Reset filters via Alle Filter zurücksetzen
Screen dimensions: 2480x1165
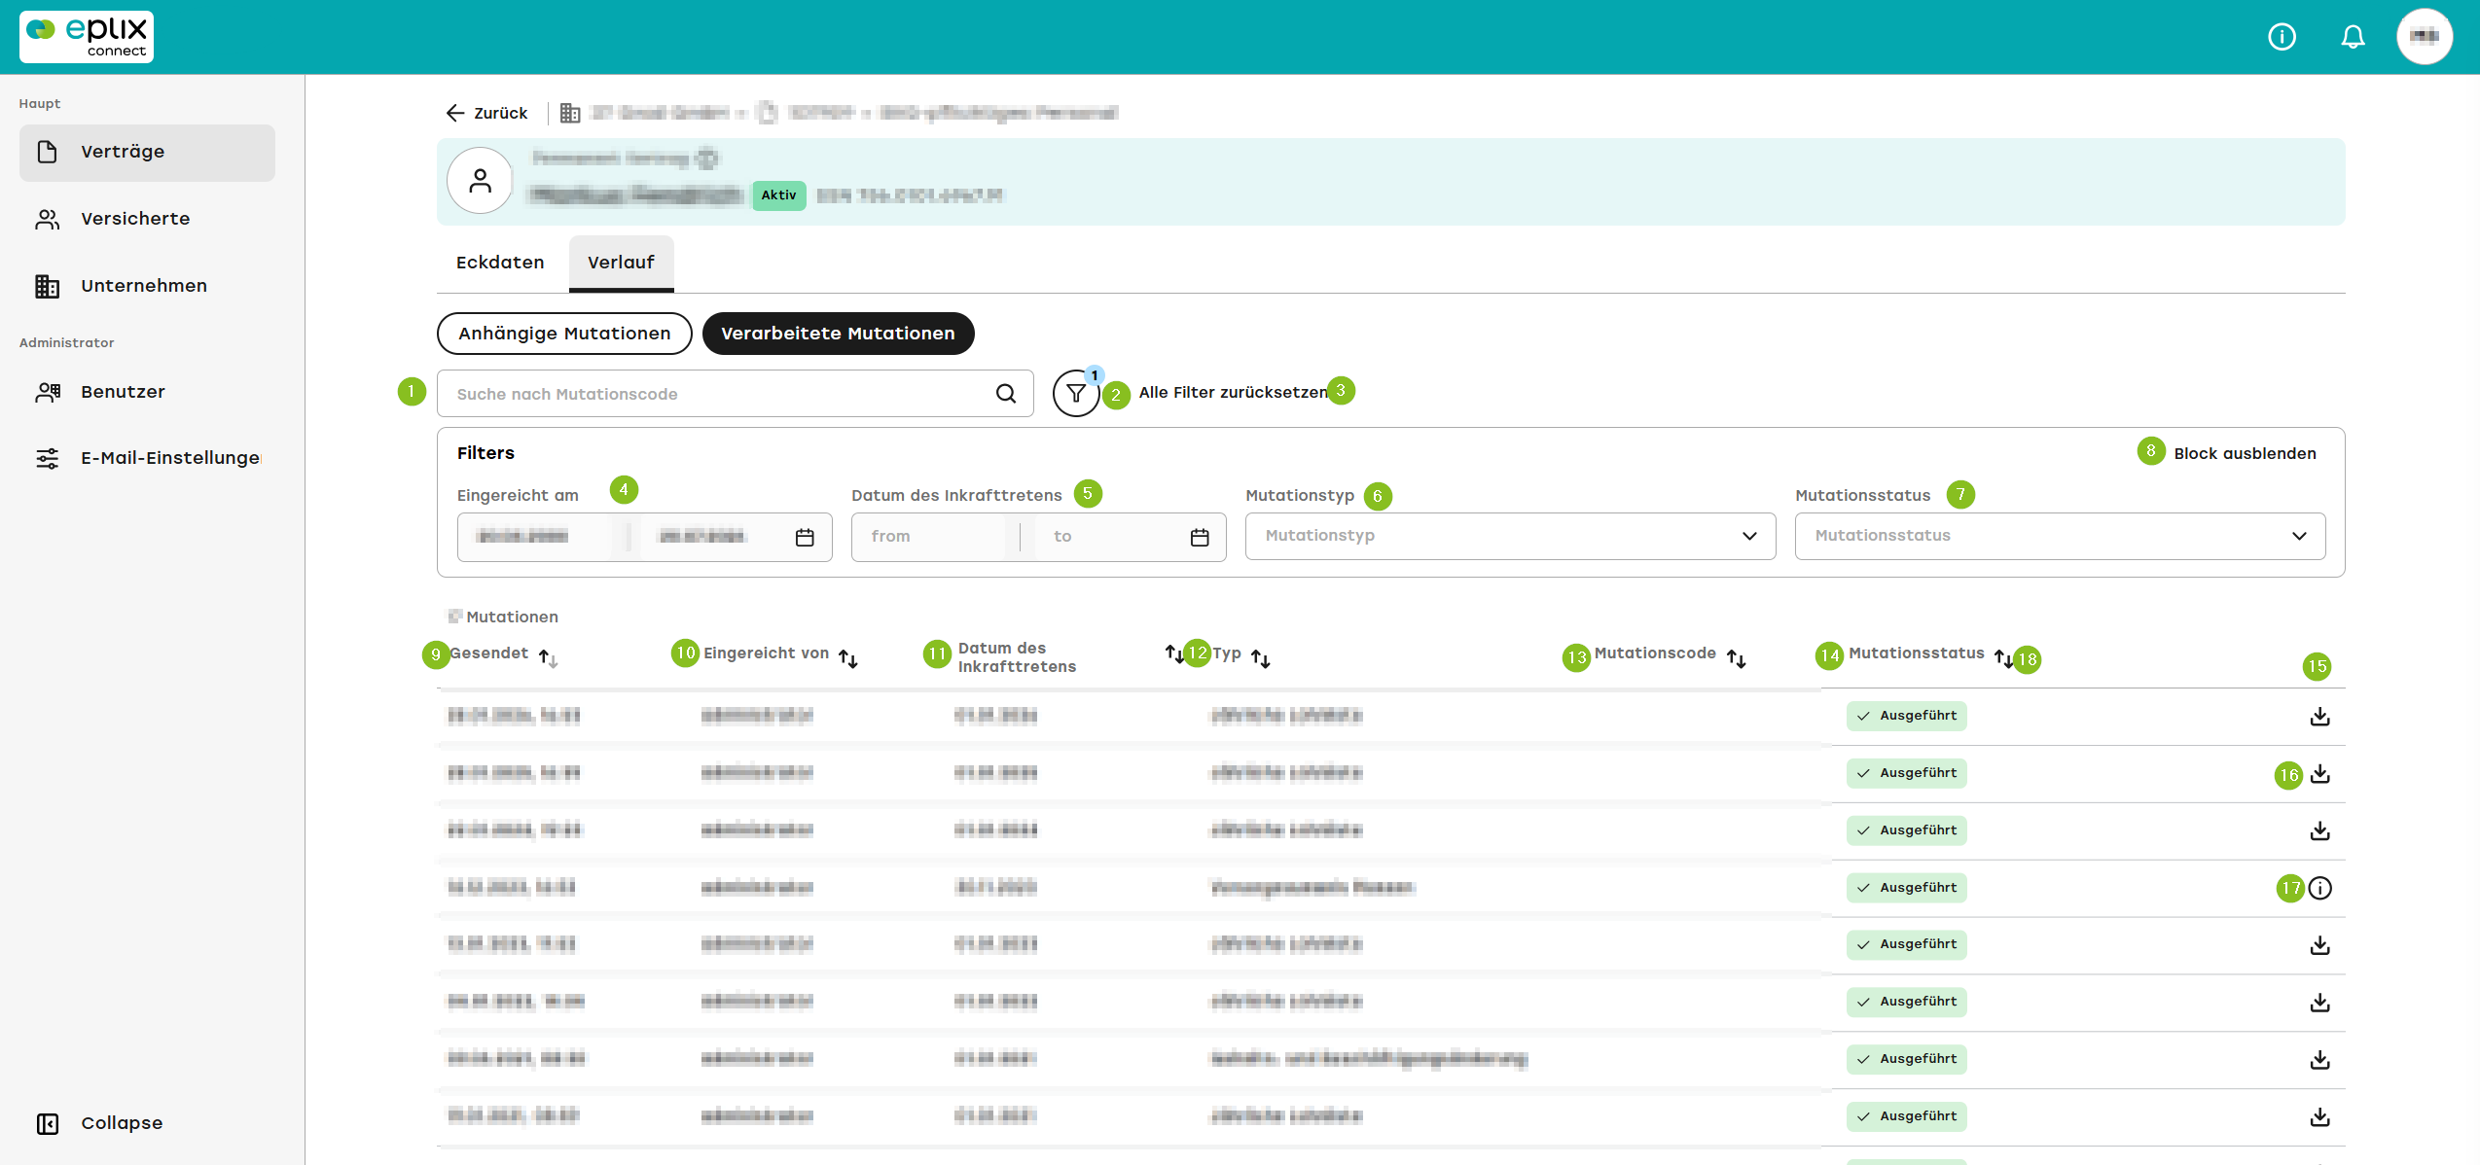click(1233, 392)
